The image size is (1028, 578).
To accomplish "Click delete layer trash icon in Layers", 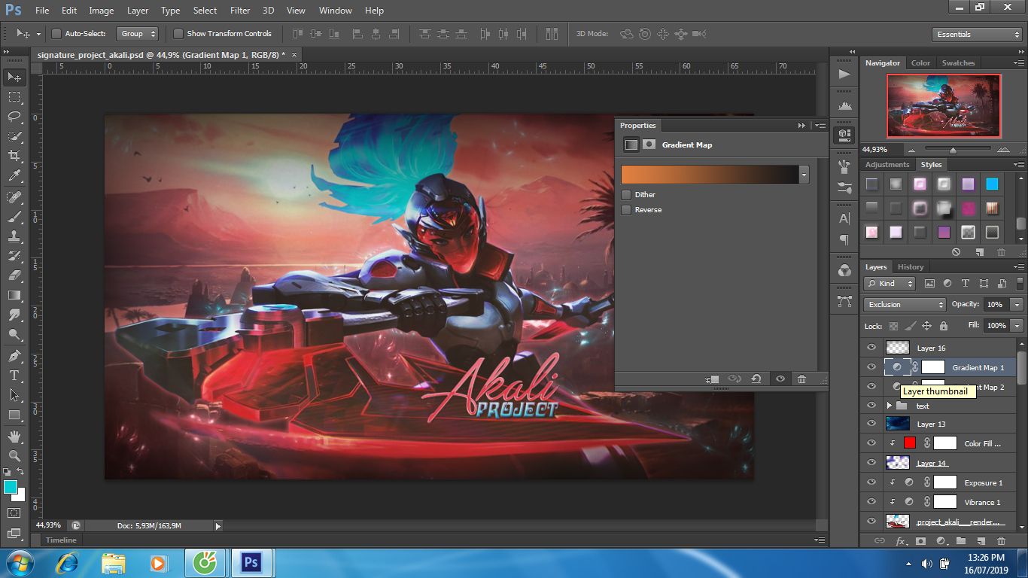I will click(x=1001, y=541).
